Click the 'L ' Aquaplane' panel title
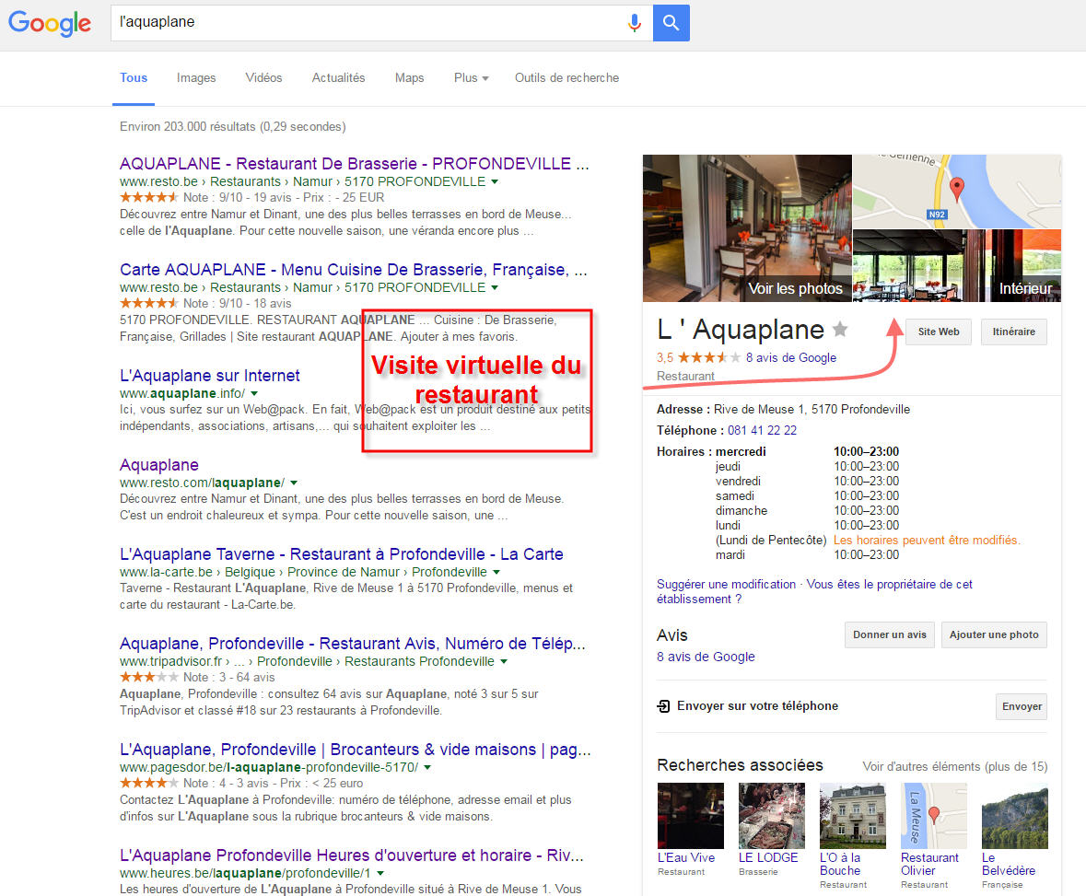The width and height of the screenshot is (1086, 896). [741, 330]
